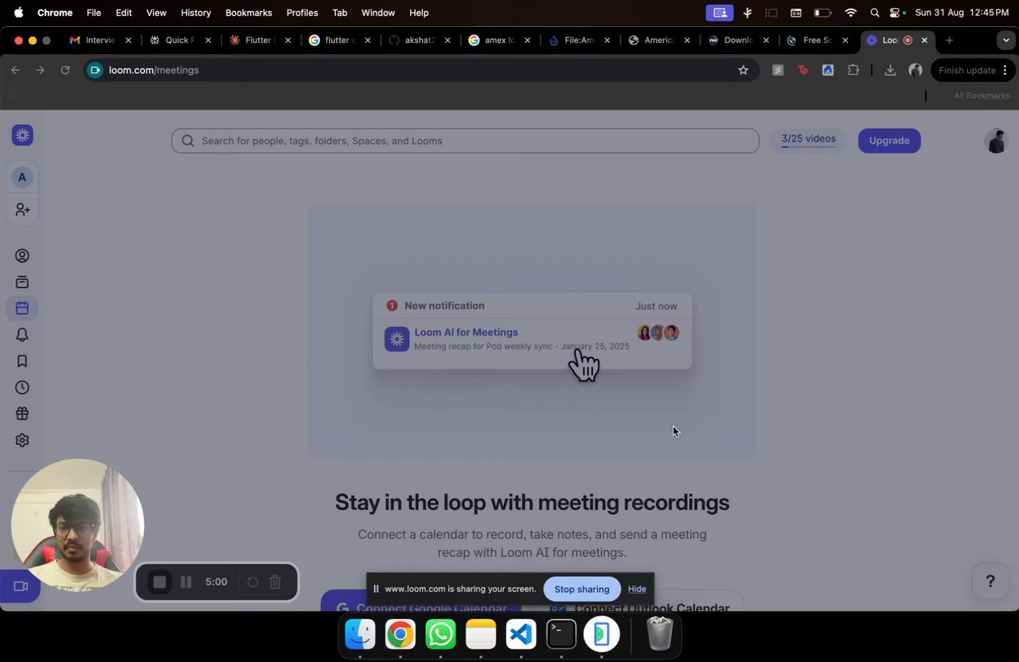Click the webcam bubble preview

pos(77,524)
